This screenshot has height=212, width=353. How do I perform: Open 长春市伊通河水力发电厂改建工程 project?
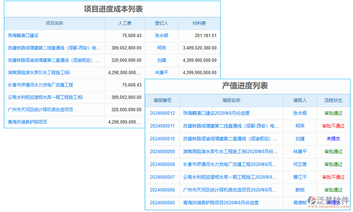pos(40,85)
